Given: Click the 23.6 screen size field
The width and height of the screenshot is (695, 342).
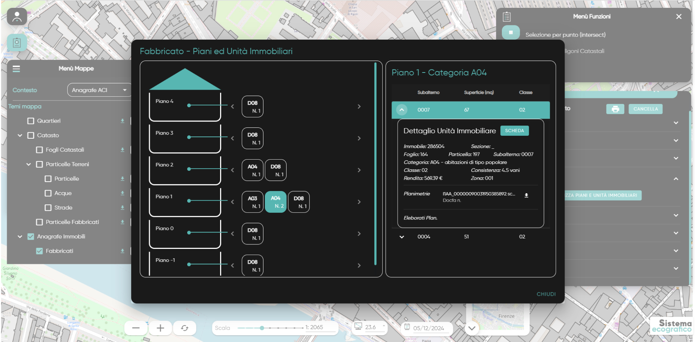Looking at the screenshot, I should [x=375, y=327].
